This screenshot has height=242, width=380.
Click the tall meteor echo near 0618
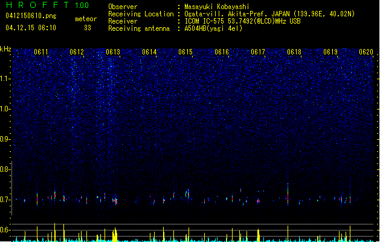288,194
